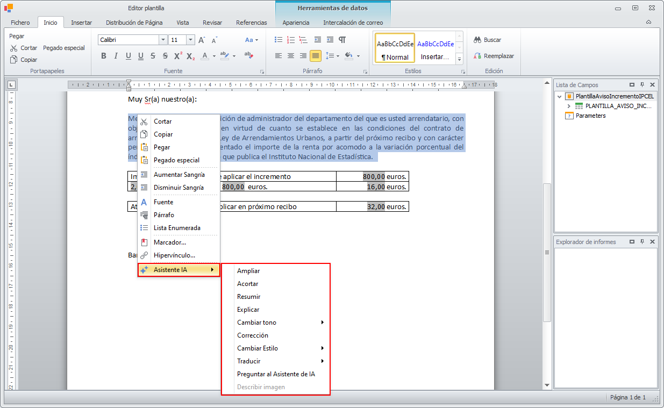The width and height of the screenshot is (664, 408).
Task: Open the Calibri font name dropdown
Action: point(163,40)
